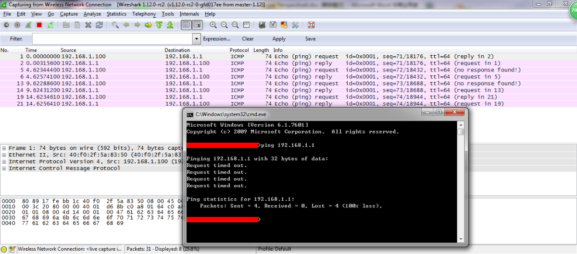The image size is (577, 254).
Task: Save this capture file icon
Action: coord(77,24)
